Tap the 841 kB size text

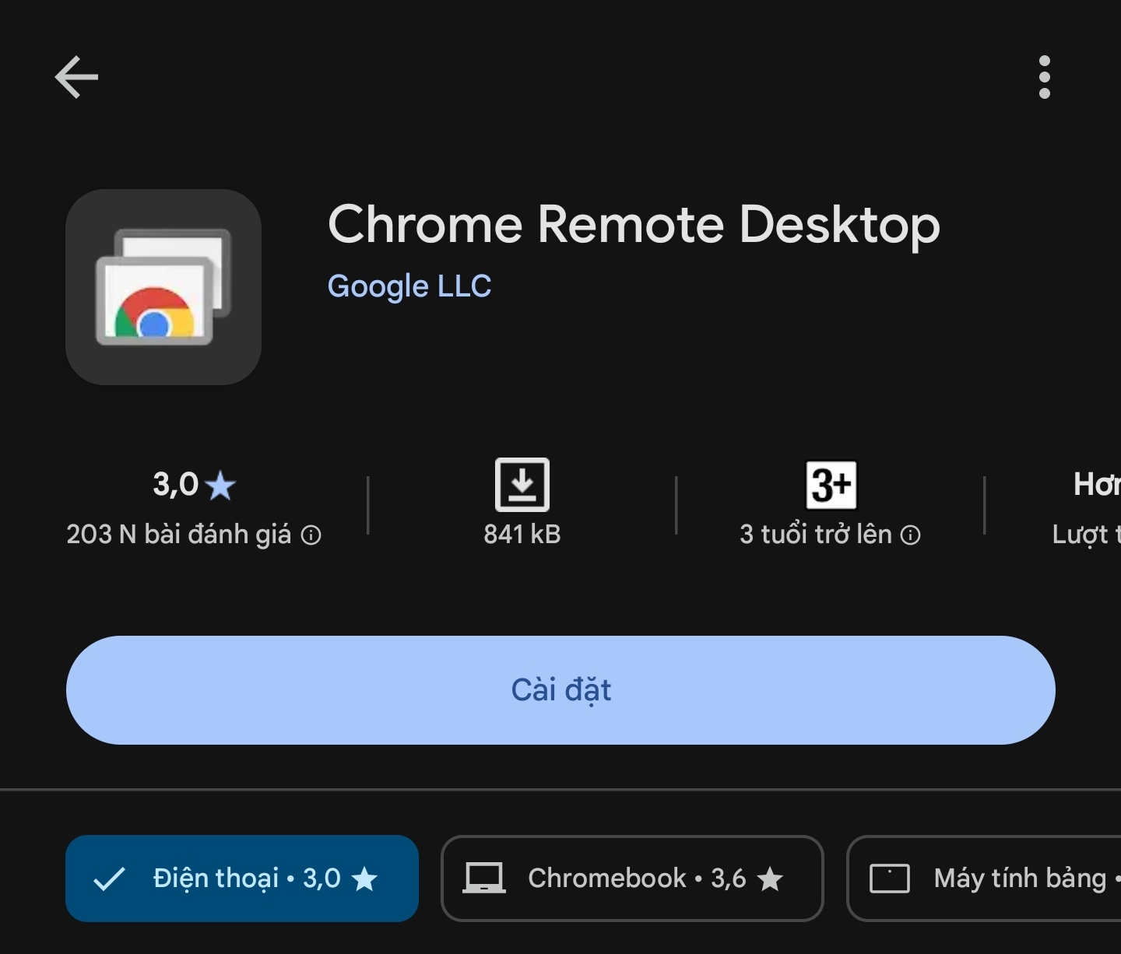click(522, 535)
